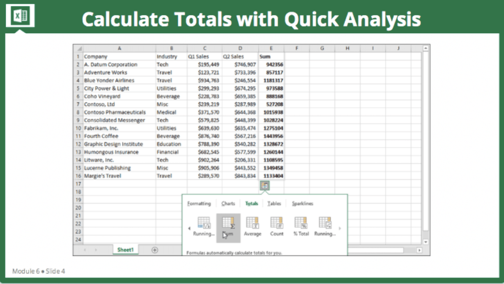This screenshot has height=284, width=504.
Task: Select column A header
Action: pos(119,48)
